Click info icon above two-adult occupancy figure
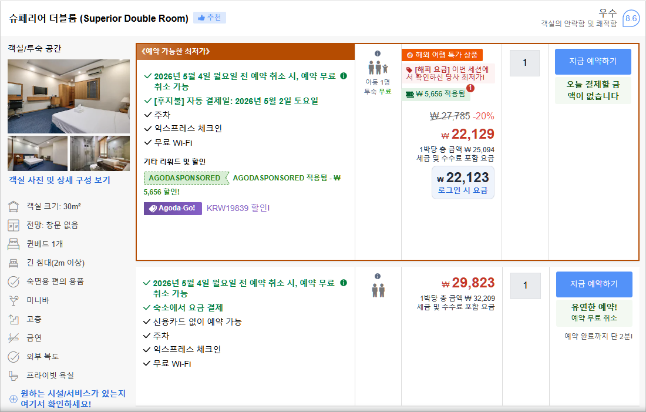The image size is (646, 412). point(378,276)
